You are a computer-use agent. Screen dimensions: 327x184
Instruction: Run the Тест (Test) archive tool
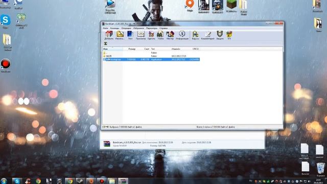[x=130, y=35]
